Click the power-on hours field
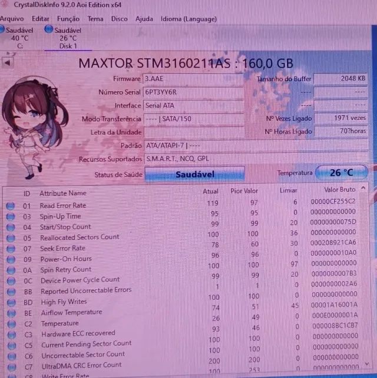The height and width of the screenshot is (378, 377). click(x=341, y=131)
